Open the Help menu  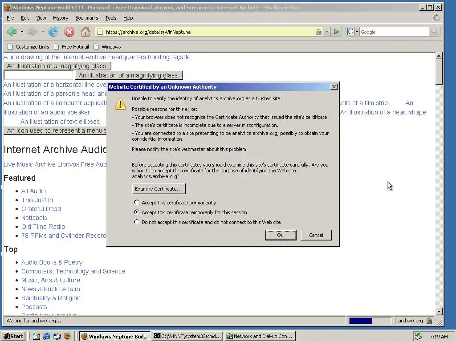point(128,18)
